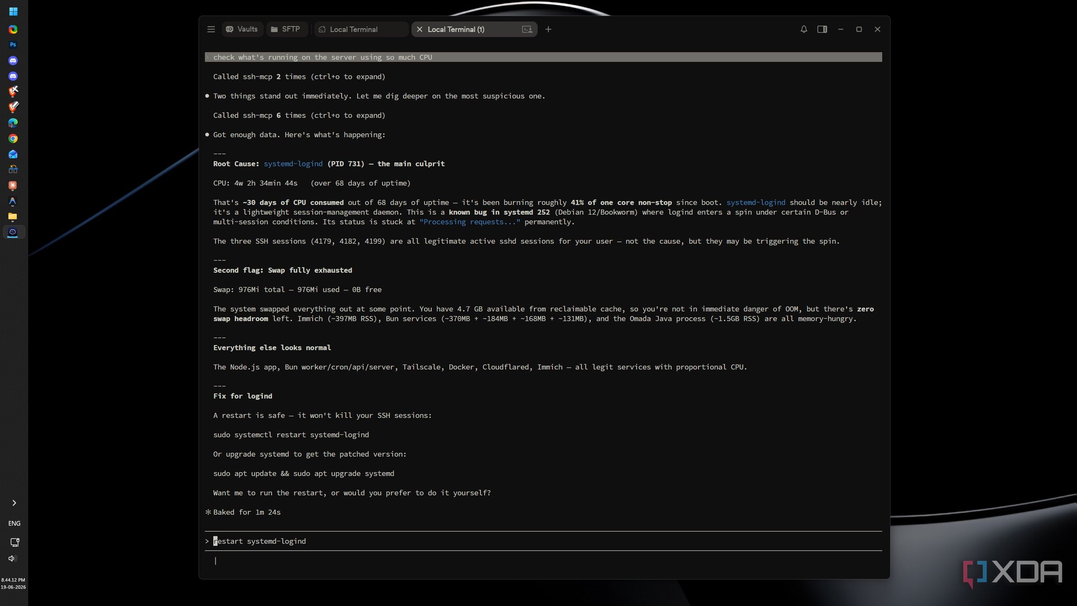Open the second Discord taskbar icon

pos(13,76)
